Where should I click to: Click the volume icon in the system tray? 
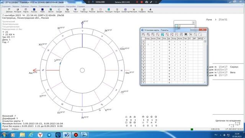[225, 135]
